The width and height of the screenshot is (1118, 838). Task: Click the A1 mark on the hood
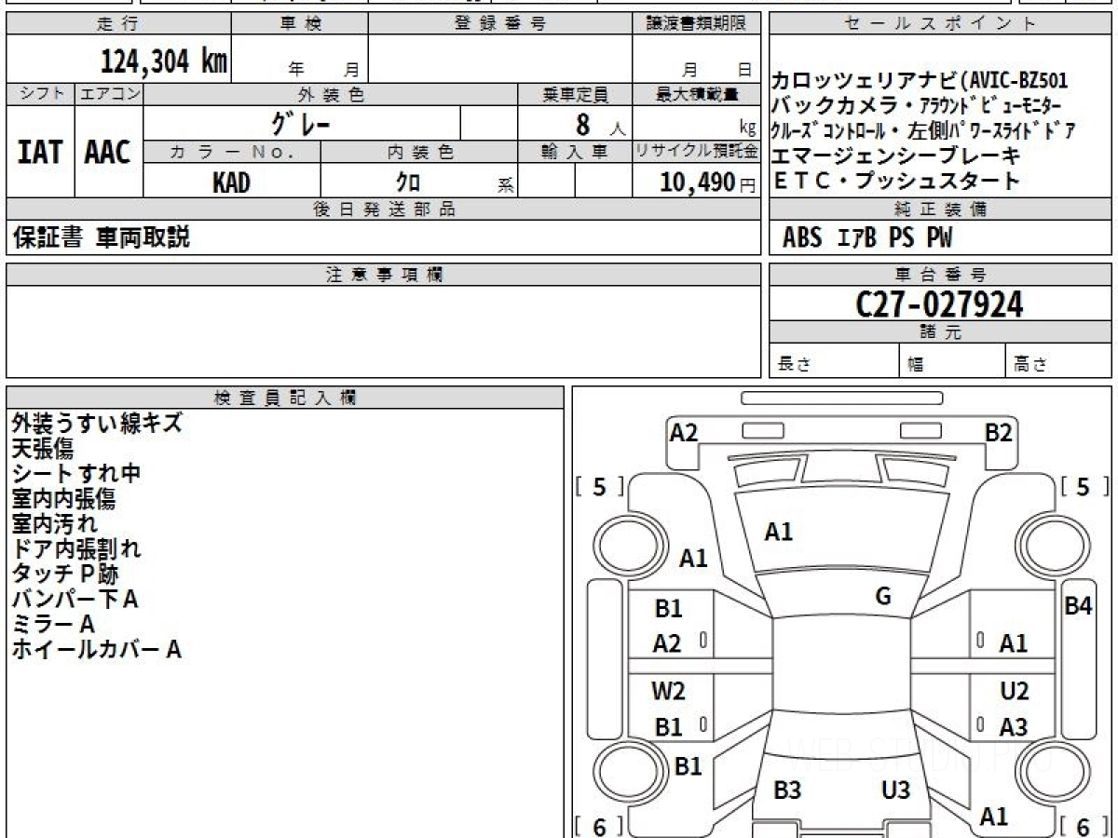click(778, 532)
